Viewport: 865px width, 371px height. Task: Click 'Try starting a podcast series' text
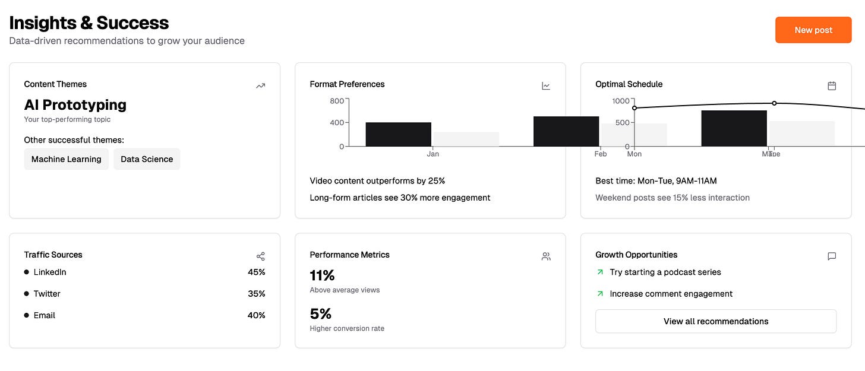pos(665,272)
